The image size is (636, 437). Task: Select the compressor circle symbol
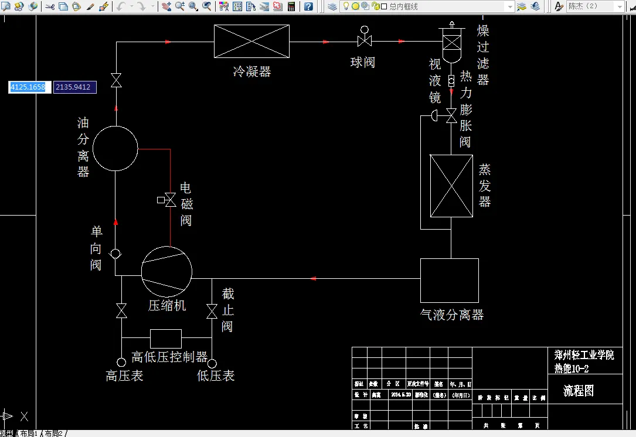click(x=166, y=272)
